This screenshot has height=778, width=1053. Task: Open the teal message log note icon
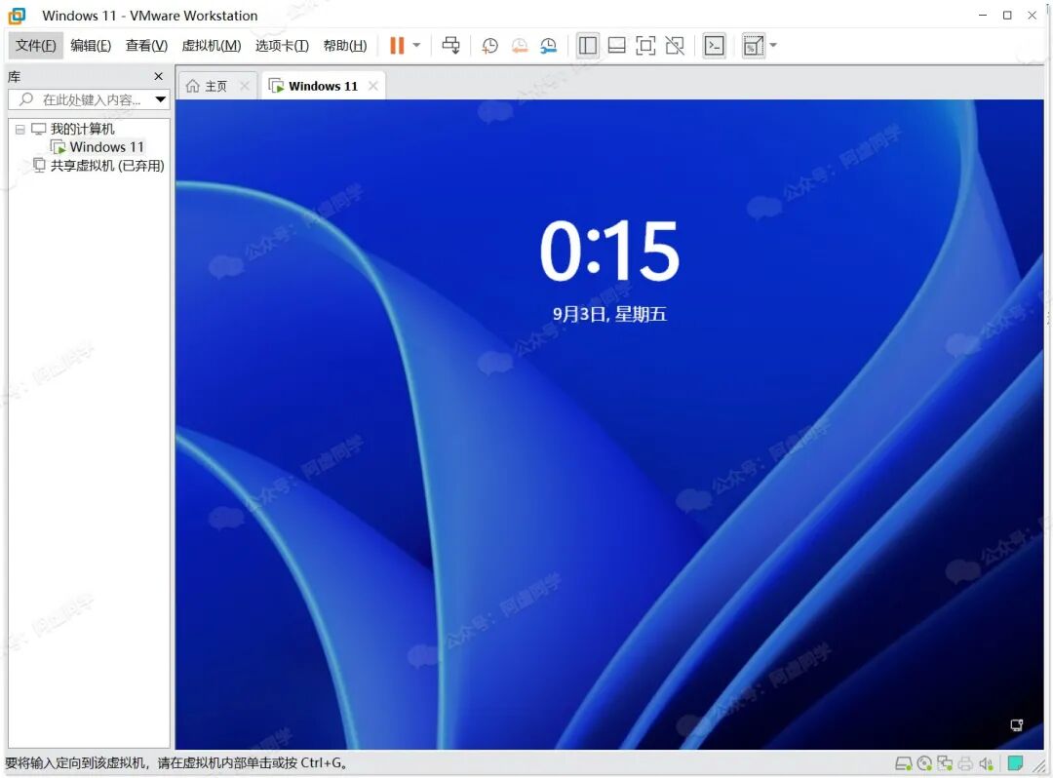coord(1015,763)
